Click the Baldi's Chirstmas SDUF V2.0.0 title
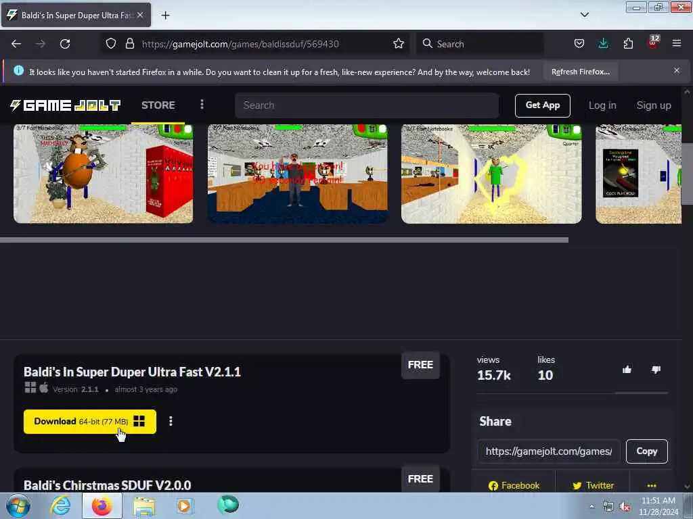This screenshot has height=519, width=693. (x=108, y=485)
